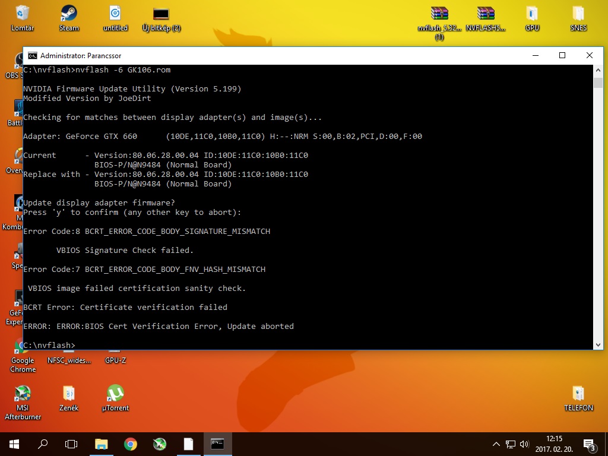Show hidden system tray icons

(496, 444)
